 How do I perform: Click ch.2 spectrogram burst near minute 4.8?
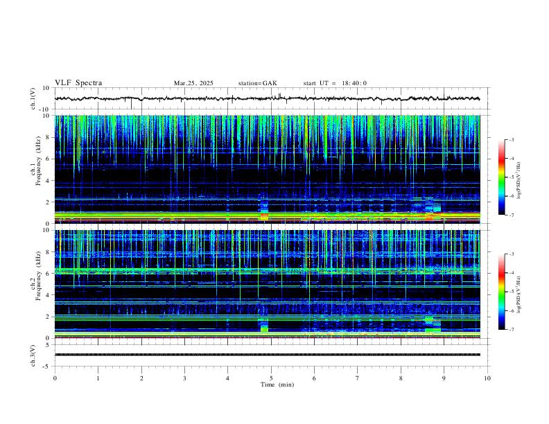click(264, 324)
